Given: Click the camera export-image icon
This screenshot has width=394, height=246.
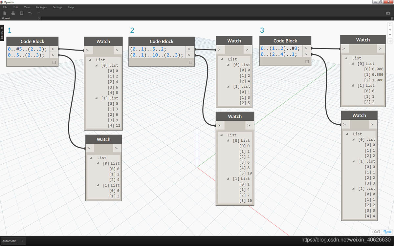Looking at the screenshot, I should [388, 13].
